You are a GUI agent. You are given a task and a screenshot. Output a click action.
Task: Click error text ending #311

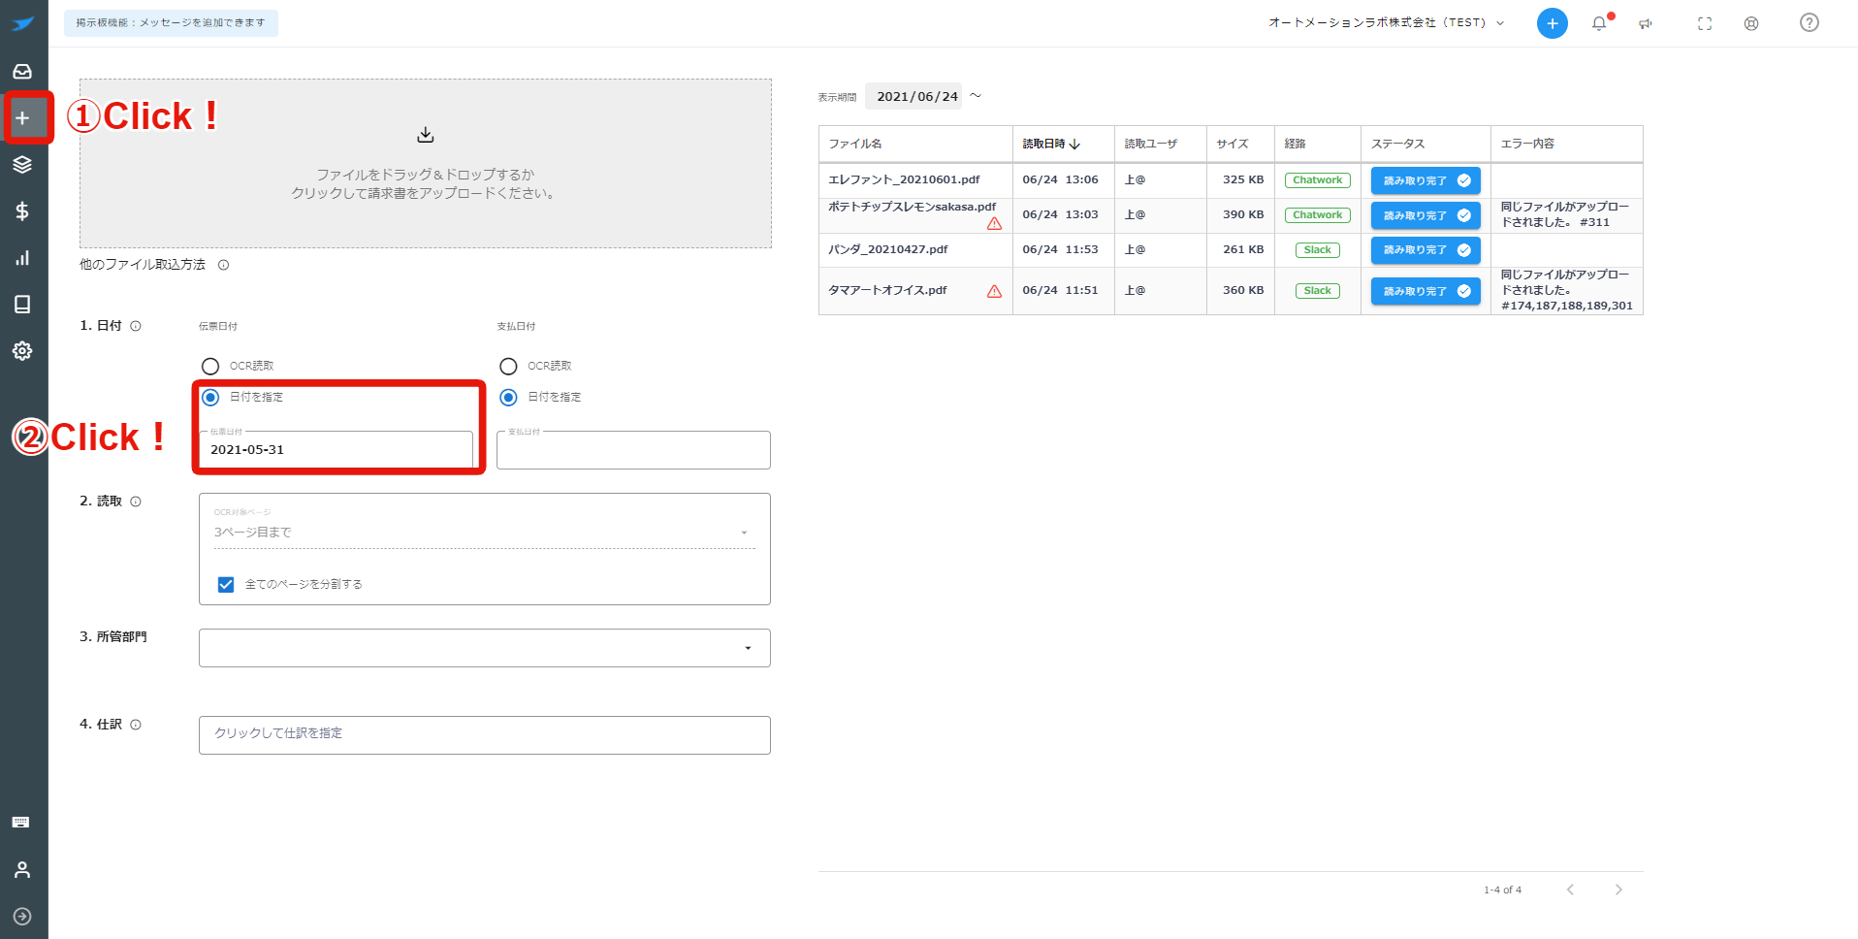pyautogui.click(x=1565, y=214)
